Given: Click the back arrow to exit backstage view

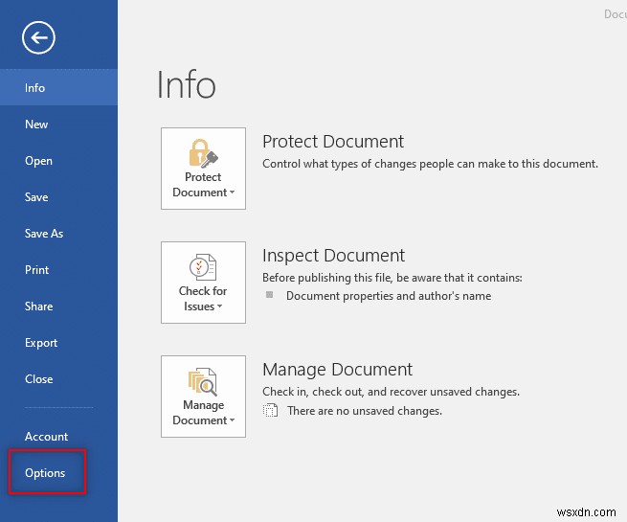Looking at the screenshot, I should click(38, 37).
